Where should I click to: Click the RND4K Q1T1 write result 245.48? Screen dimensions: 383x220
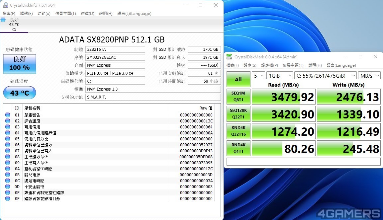click(349, 148)
